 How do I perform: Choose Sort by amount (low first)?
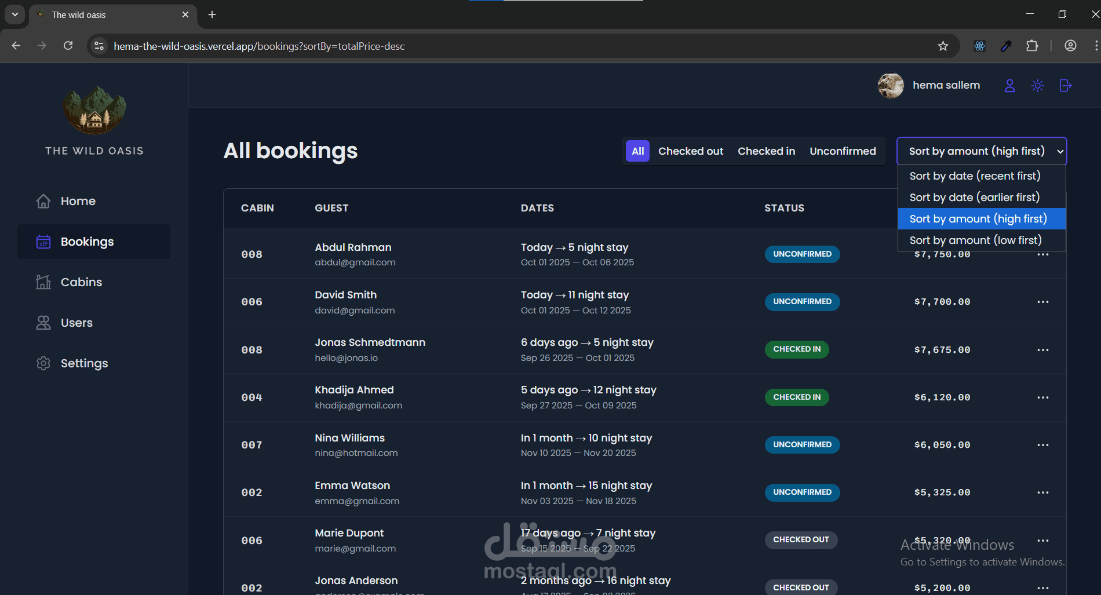click(975, 240)
